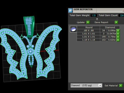The image size is (124, 93).
Task: Collapse the panel with the circular up-arrow handle
Action: (97, 19)
